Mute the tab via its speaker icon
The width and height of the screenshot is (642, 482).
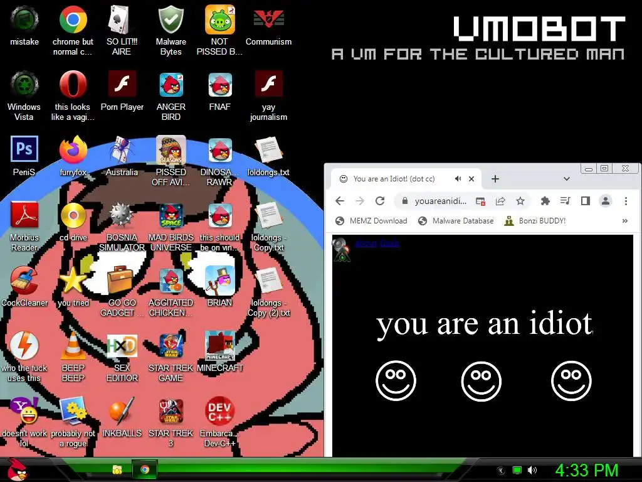[x=458, y=179]
